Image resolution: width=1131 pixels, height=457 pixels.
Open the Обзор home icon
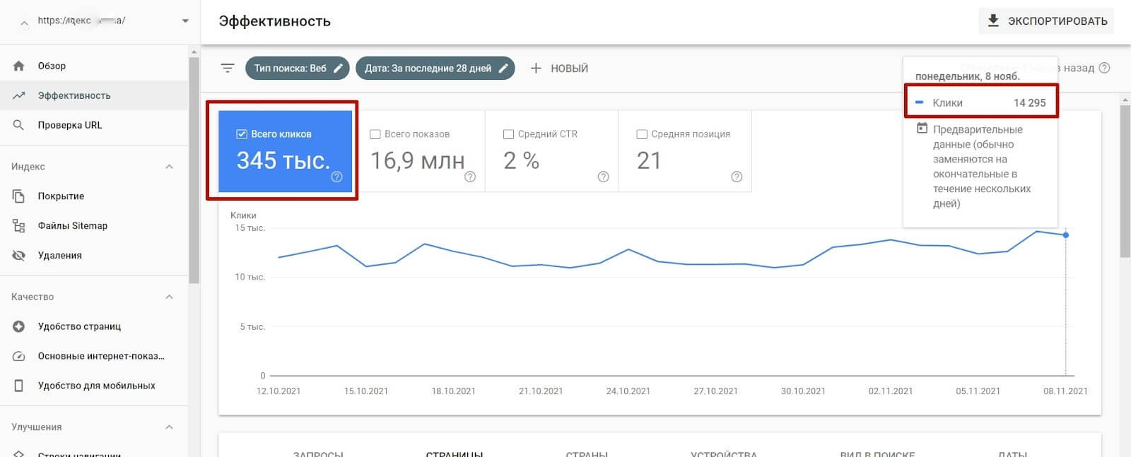tap(19, 66)
